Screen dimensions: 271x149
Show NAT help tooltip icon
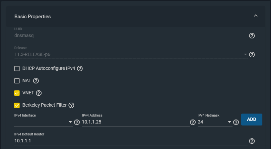tap(36, 81)
